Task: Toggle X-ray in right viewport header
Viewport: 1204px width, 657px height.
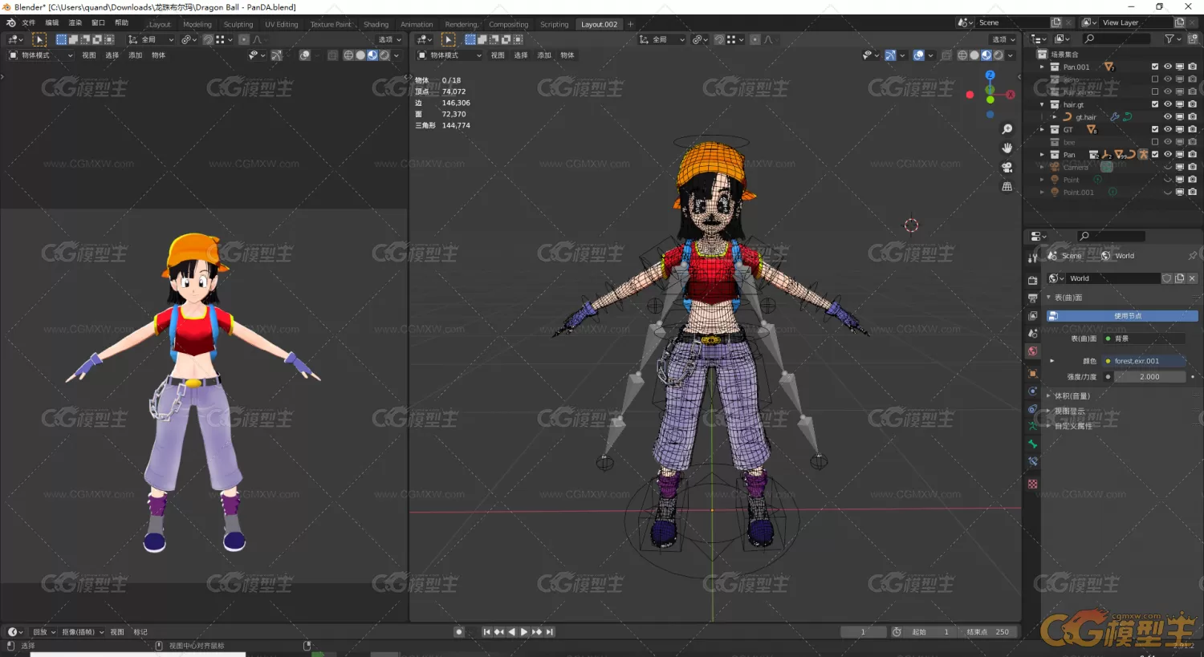Action: click(946, 55)
